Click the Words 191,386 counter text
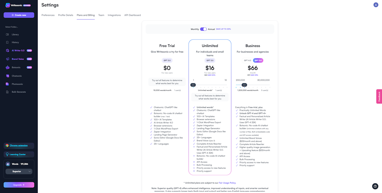Viewport: 382px width, 193px height. pyautogui.click(x=20, y=164)
